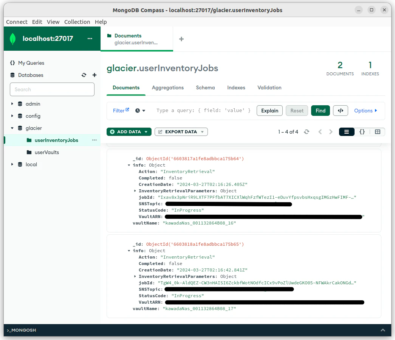
Task: Expand InventoryRetrievalParameters in vault _17 document
Action: tap(135, 276)
